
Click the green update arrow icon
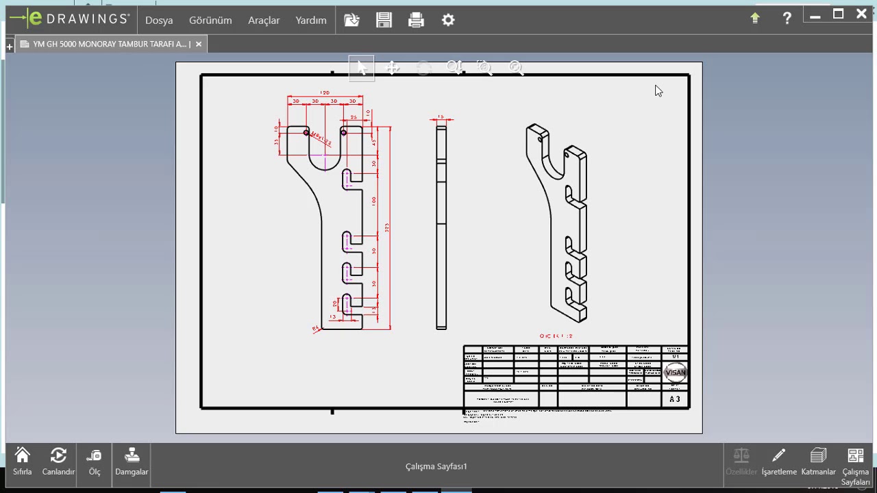[x=755, y=18]
